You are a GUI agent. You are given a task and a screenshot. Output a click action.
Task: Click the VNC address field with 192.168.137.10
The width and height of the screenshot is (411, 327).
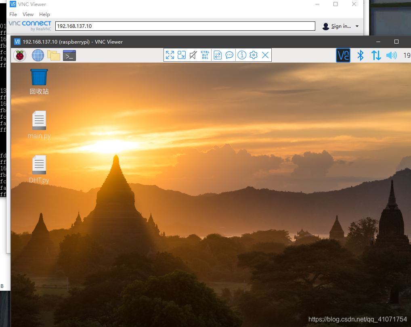[185, 26]
